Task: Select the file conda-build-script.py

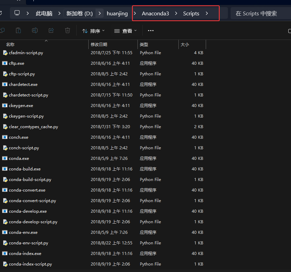Action: click(x=30, y=180)
